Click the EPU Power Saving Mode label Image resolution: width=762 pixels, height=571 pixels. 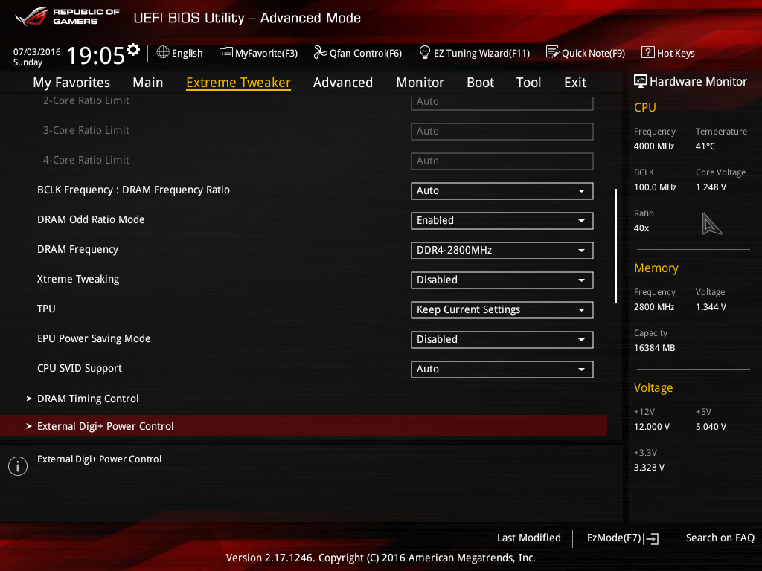coord(94,338)
